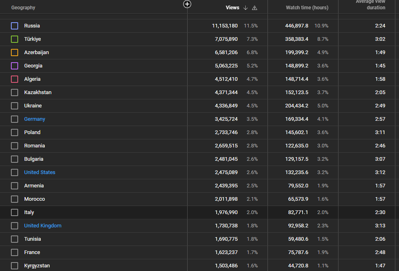399x271 pixels.
Task: Click the Geography column header
Action: point(23,8)
